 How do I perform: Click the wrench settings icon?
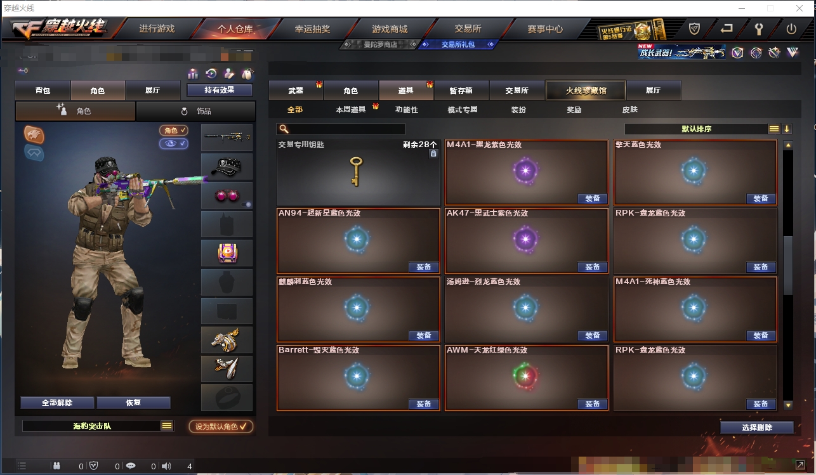[x=758, y=29]
